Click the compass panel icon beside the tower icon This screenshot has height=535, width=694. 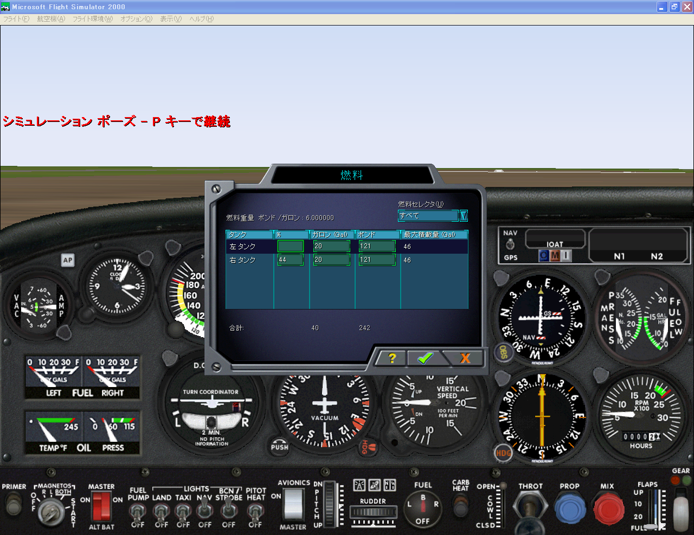[x=374, y=485]
